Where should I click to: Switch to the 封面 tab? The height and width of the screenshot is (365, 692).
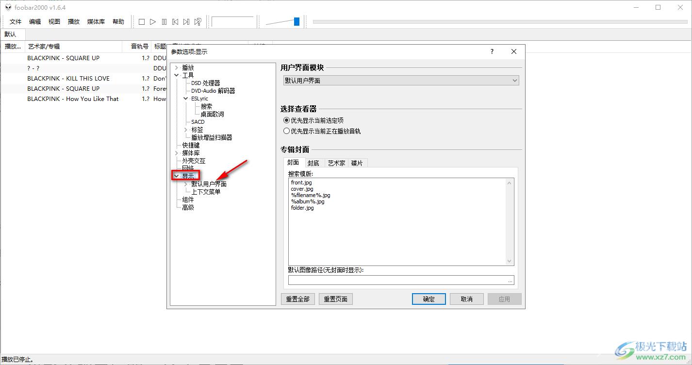pos(293,163)
